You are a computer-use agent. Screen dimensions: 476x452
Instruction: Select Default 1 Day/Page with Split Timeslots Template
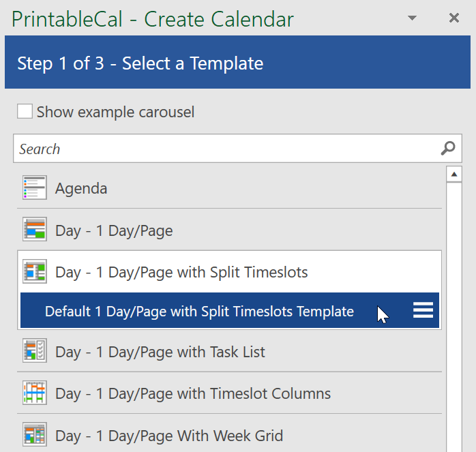click(230, 310)
